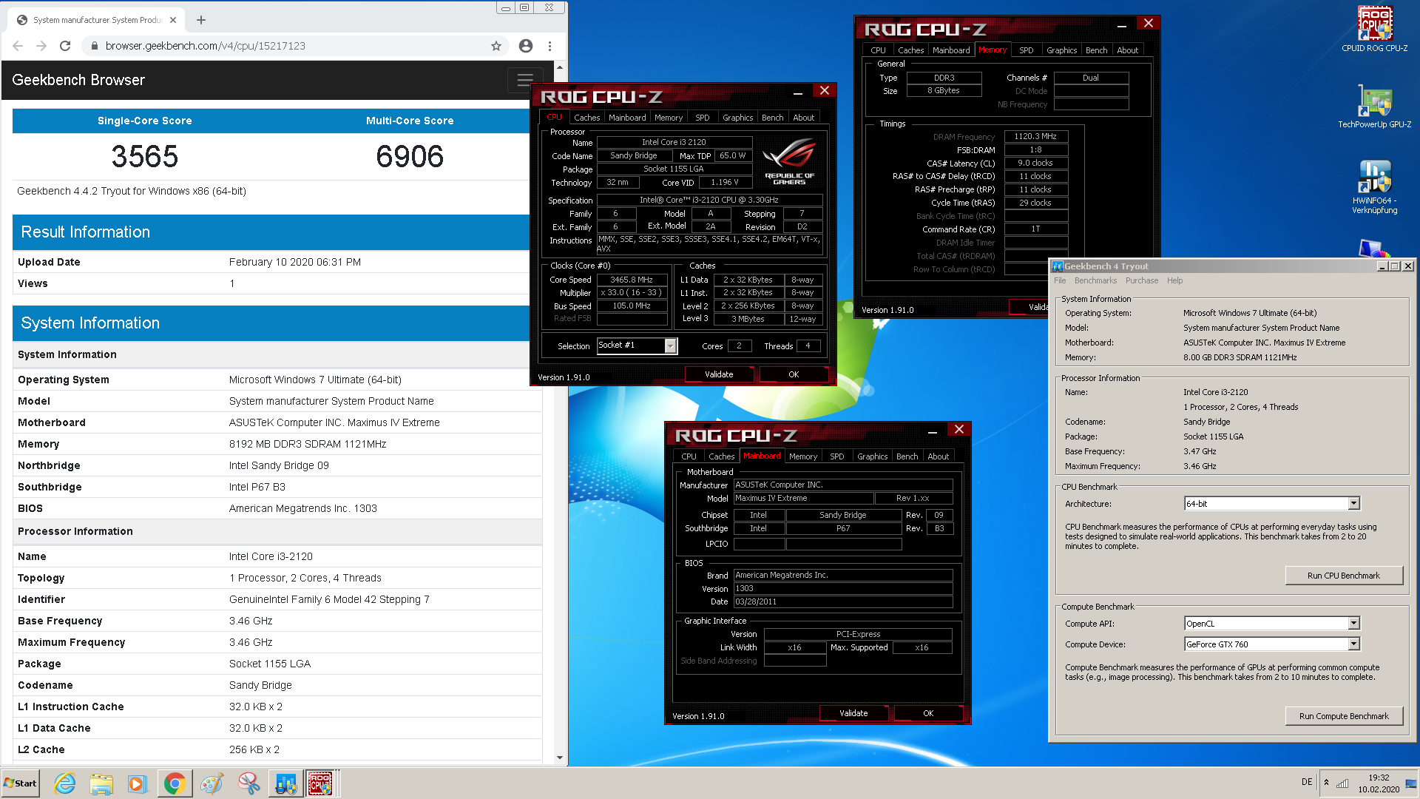Open Memory tab in the motherboard CPU-Z window
Image resolution: width=1420 pixels, height=799 pixels.
[x=803, y=456]
